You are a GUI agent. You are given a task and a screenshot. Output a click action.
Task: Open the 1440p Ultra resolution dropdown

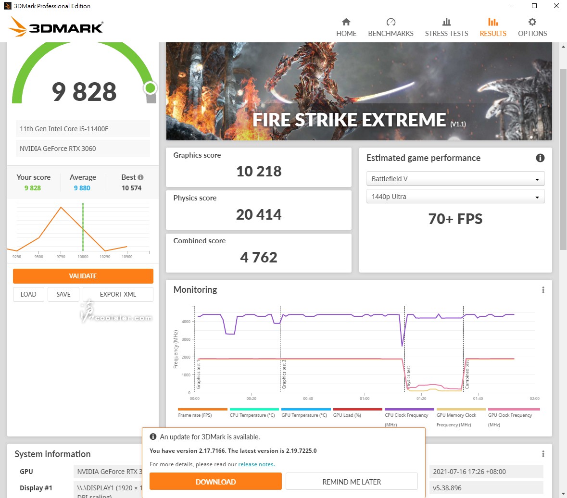pos(455,197)
